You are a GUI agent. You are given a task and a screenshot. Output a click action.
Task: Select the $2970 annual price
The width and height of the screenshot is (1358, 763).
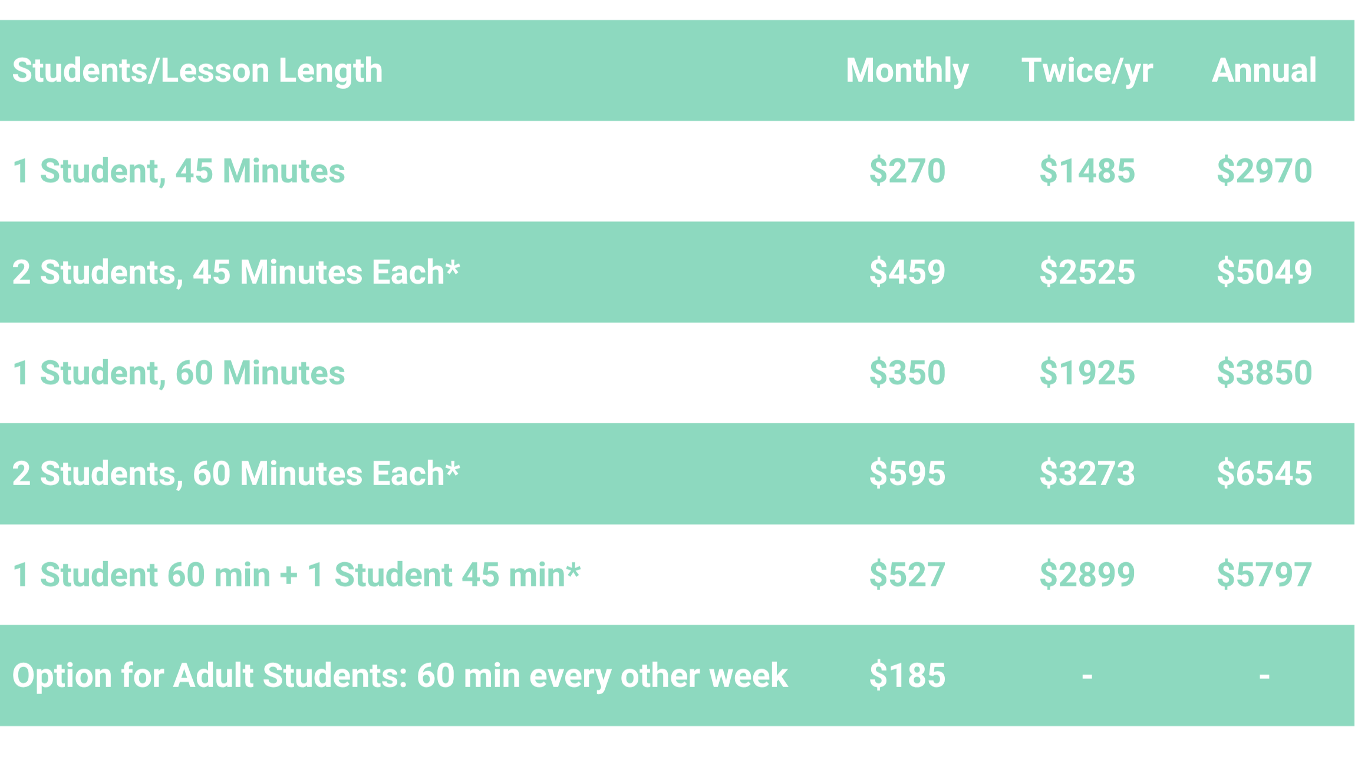tap(1264, 171)
